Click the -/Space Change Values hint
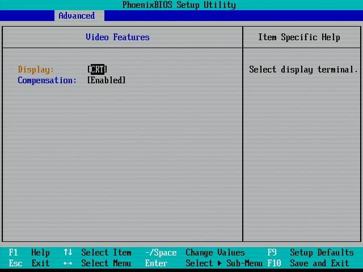Viewport: 363px width, 272px height. coord(195,252)
